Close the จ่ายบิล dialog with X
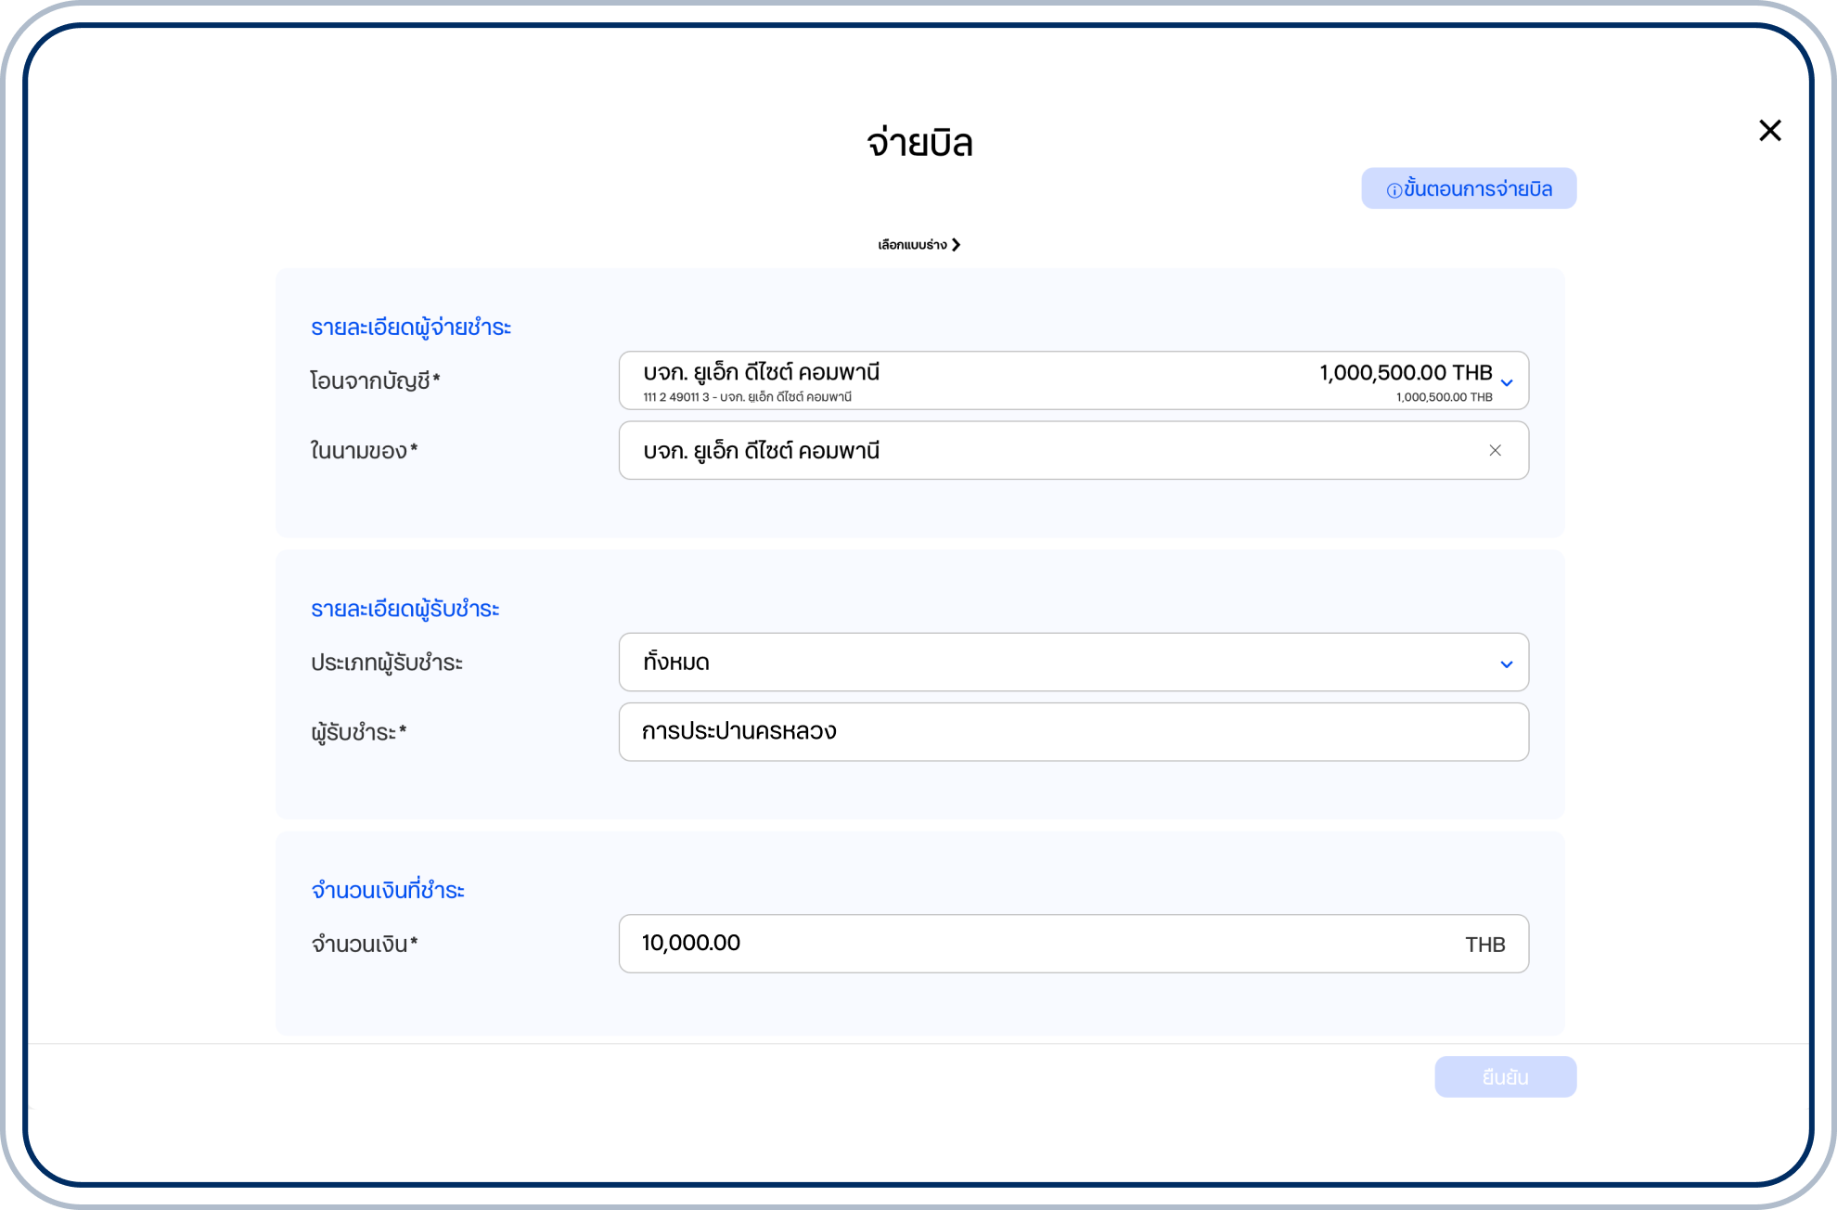Screen dimensions: 1837x1210 [x=1769, y=131]
